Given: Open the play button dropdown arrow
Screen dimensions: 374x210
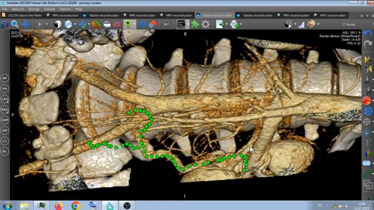Looking at the screenshot, I should pos(47,24).
